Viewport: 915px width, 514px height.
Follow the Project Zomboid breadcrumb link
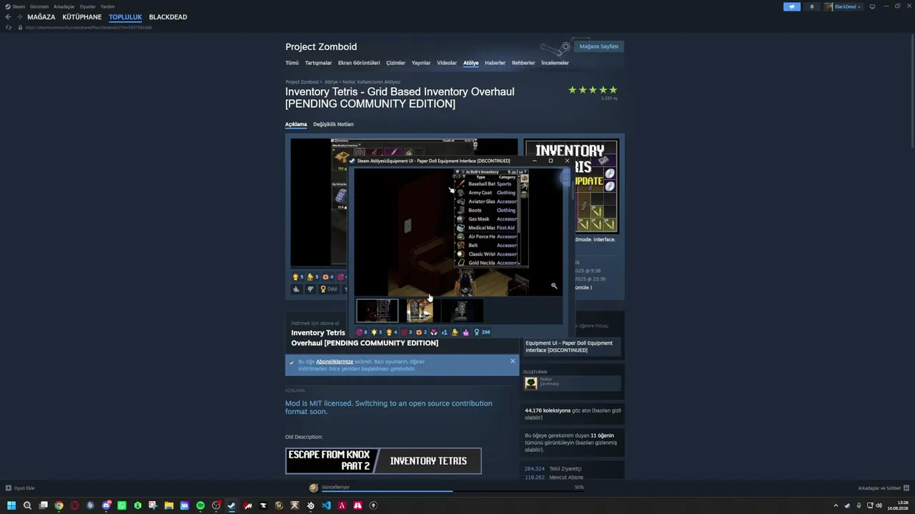click(x=302, y=82)
